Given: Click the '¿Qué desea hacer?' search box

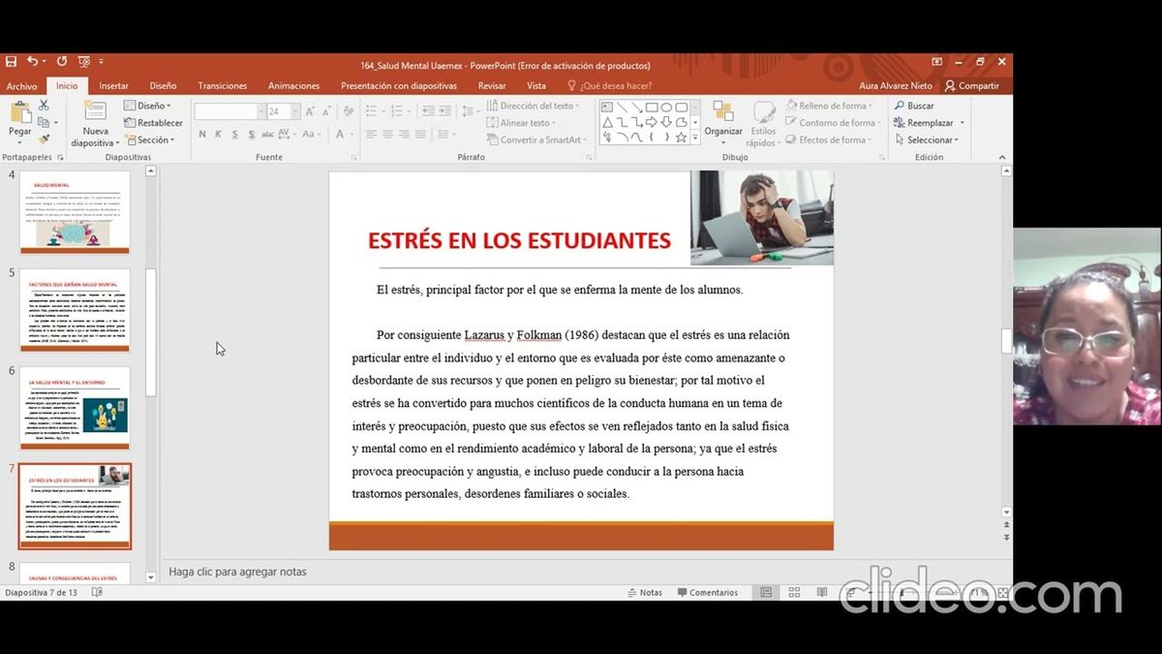Looking at the screenshot, I should (x=609, y=85).
